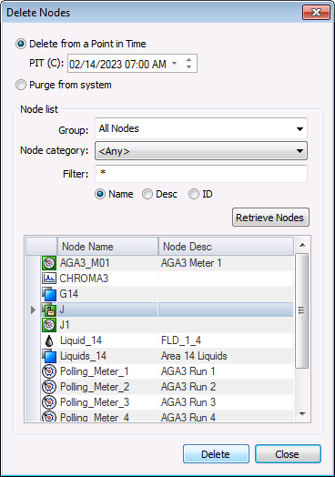Screen dimensions: 335x477
Task: Click the Polling_Meter_3 icon
Action: [x=49, y=402]
